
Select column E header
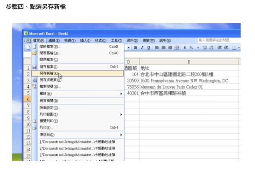pyautogui.click(x=189, y=62)
